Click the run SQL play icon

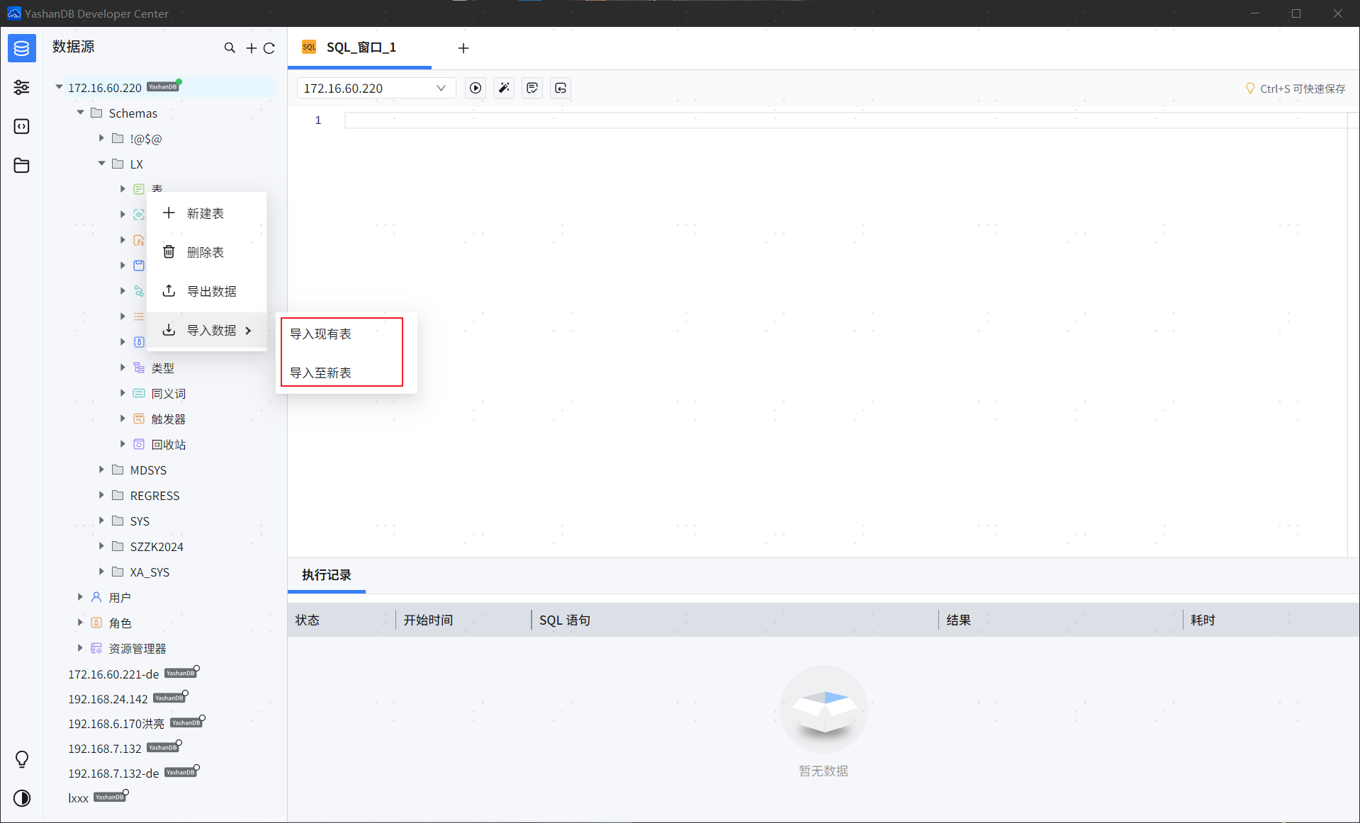pyautogui.click(x=476, y=88)
